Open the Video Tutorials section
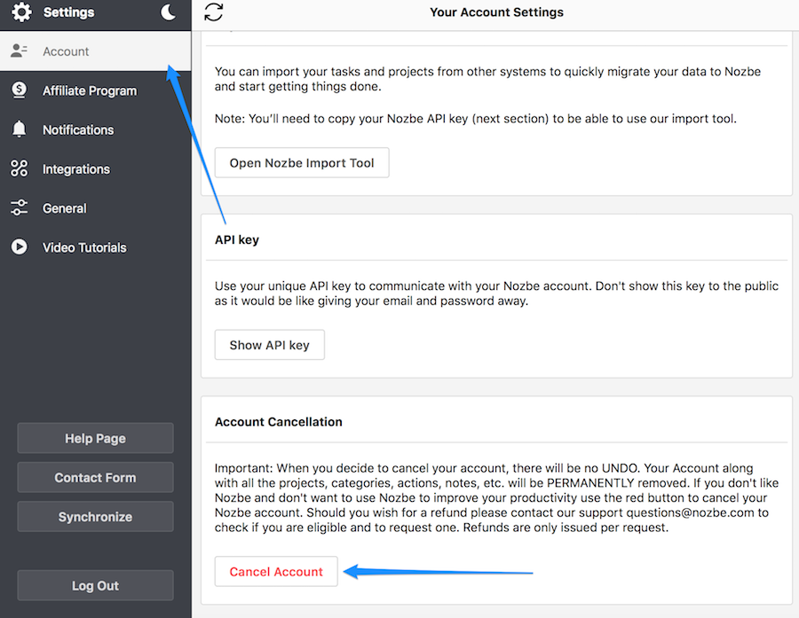The width and height of the screenshot is (799, 618). [x=95, y=247]
